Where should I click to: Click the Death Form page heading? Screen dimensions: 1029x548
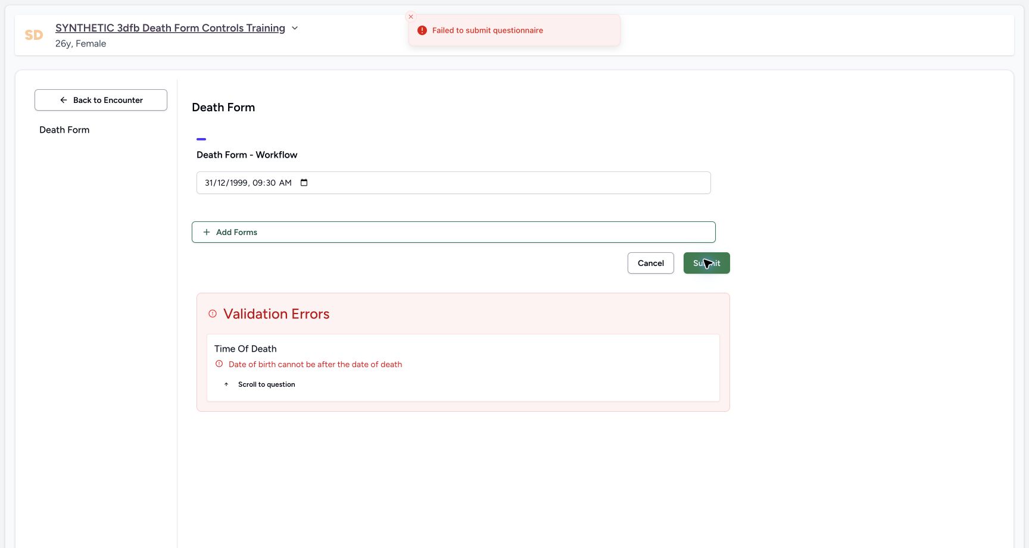pyautogui.click(x=223, y=107)
